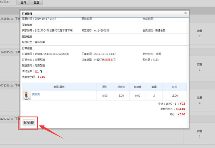Click the ¥1 activity amount link
Viewport: 215px width, 148px height.
37,71
